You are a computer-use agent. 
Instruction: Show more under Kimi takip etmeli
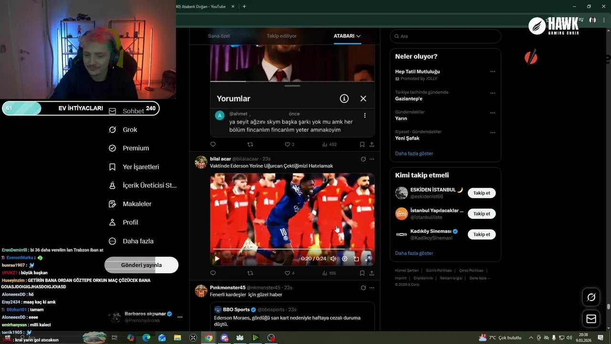414,253
